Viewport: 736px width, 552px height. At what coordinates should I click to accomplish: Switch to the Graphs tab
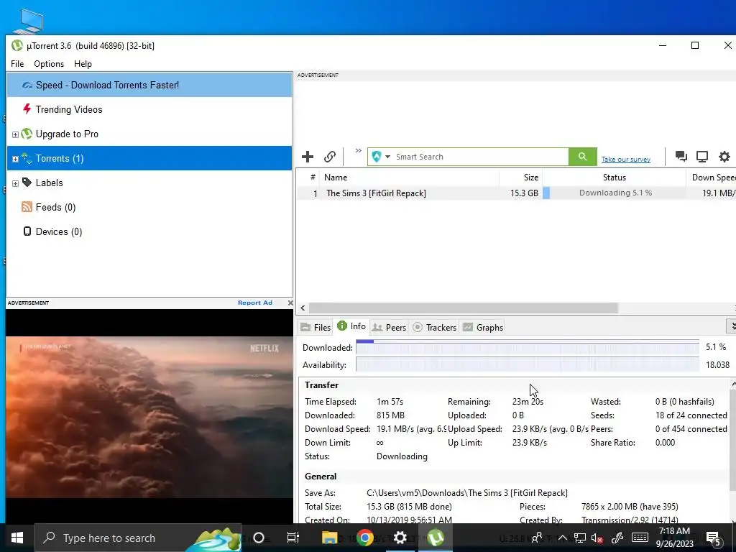pyautogui.click(x=483, y=327)
